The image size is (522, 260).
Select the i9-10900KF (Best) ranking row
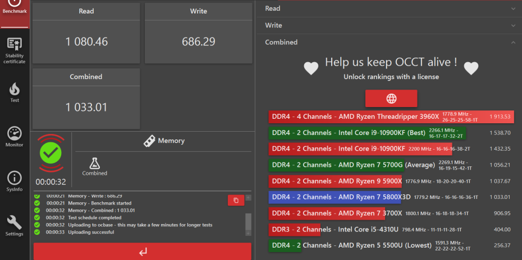[x=391, y=133]
